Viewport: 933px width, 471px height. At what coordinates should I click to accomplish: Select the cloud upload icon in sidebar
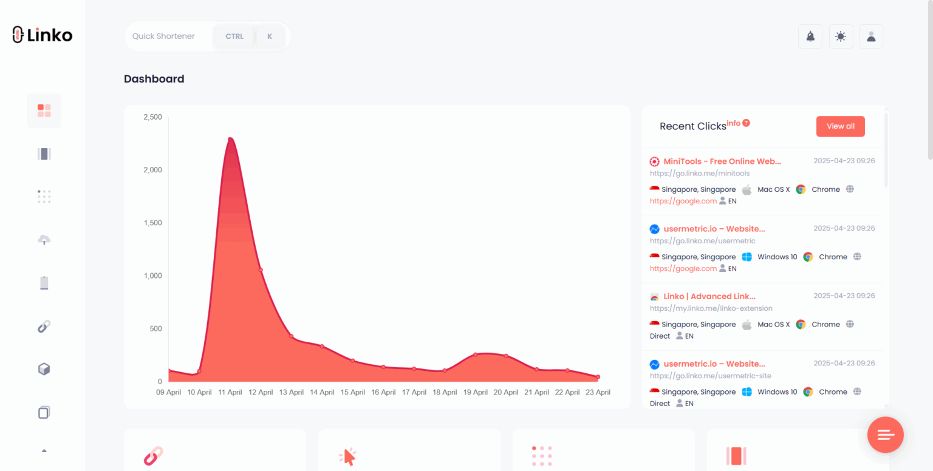[x=44, y=239]
